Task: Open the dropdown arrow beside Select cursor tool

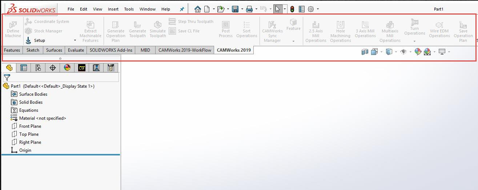Action: coord(285,9)
